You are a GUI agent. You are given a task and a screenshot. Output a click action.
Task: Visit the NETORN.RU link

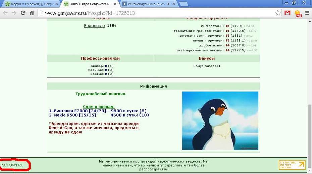(x=12, y=165)
